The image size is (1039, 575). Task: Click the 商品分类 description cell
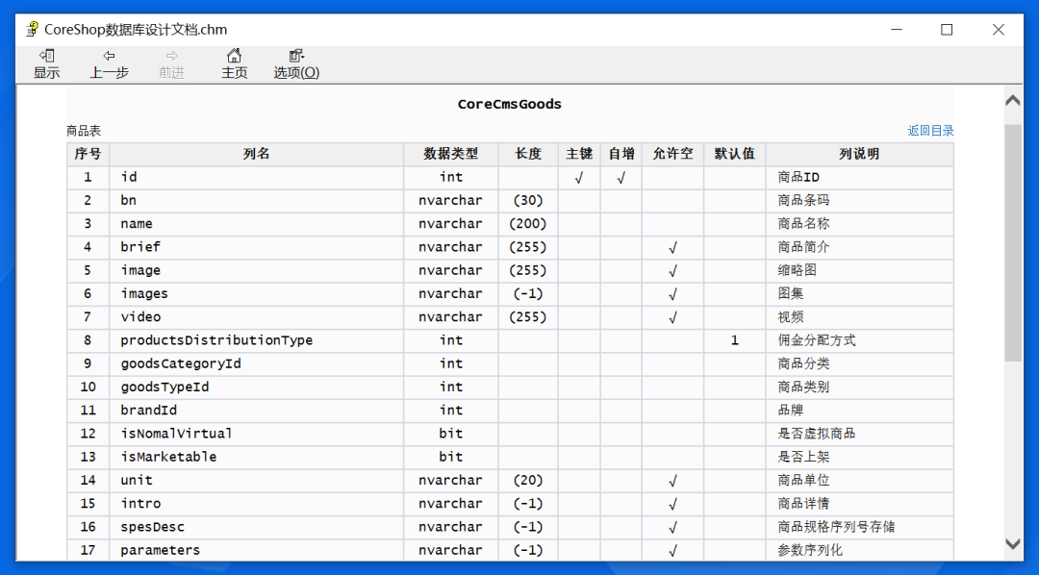[859, 363]
